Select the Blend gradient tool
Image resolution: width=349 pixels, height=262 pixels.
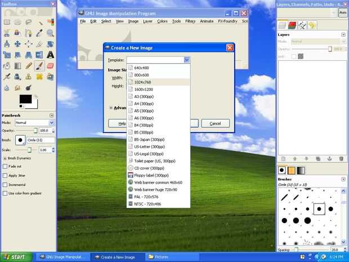tap(17, 66)
